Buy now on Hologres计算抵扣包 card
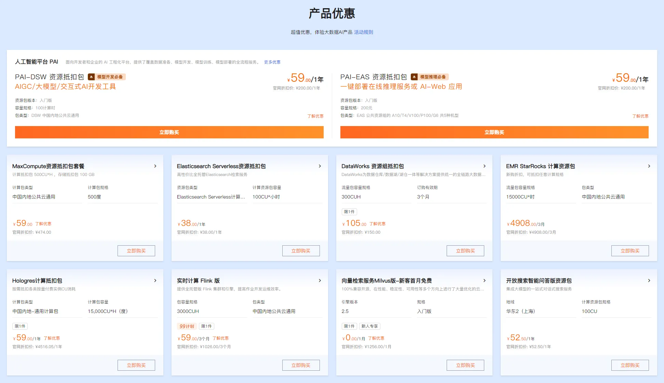664x383 pixels. click(x=136, y=365)
